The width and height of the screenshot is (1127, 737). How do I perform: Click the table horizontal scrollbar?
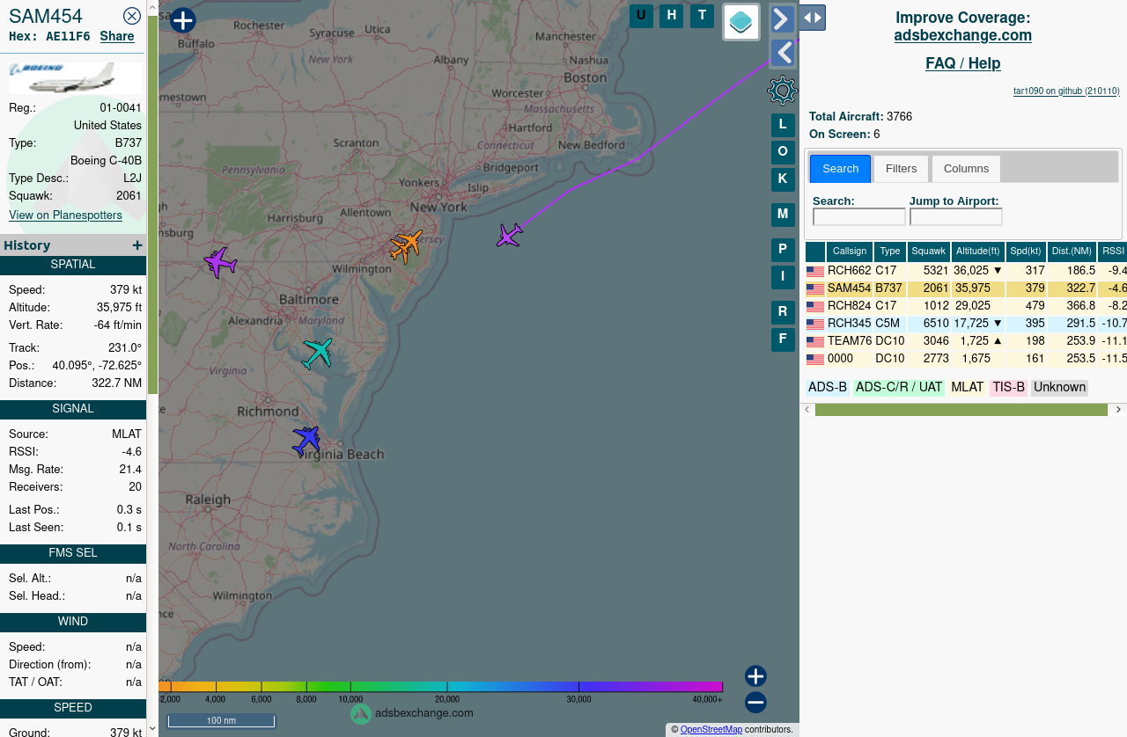pyautogui.click(x=961, y=410)
